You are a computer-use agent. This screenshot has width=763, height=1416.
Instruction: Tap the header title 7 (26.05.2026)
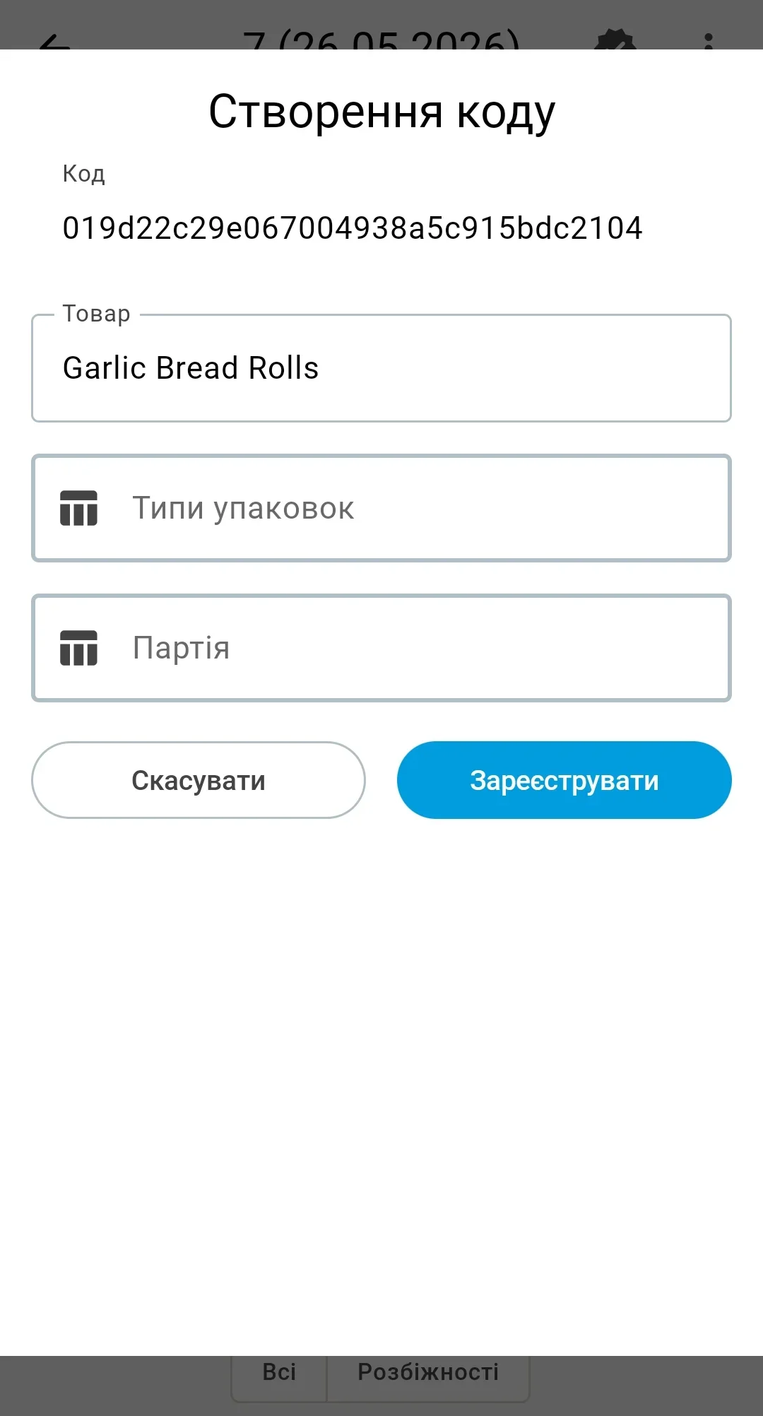pos(381,40)
